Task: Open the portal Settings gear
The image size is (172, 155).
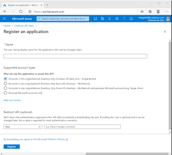Action: click(117, 19)
